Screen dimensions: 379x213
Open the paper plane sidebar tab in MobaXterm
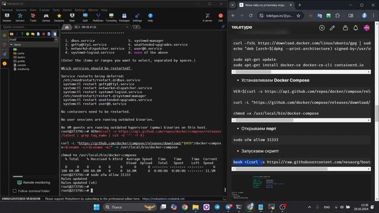click(4, 54)
